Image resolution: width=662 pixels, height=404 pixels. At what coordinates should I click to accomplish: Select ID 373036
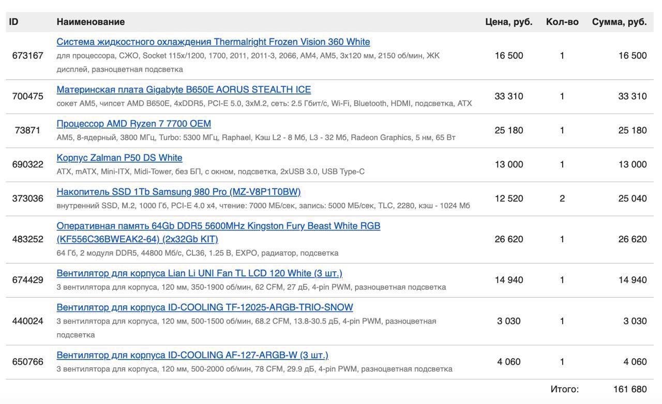pyautogui.click(x=27, y=198)
